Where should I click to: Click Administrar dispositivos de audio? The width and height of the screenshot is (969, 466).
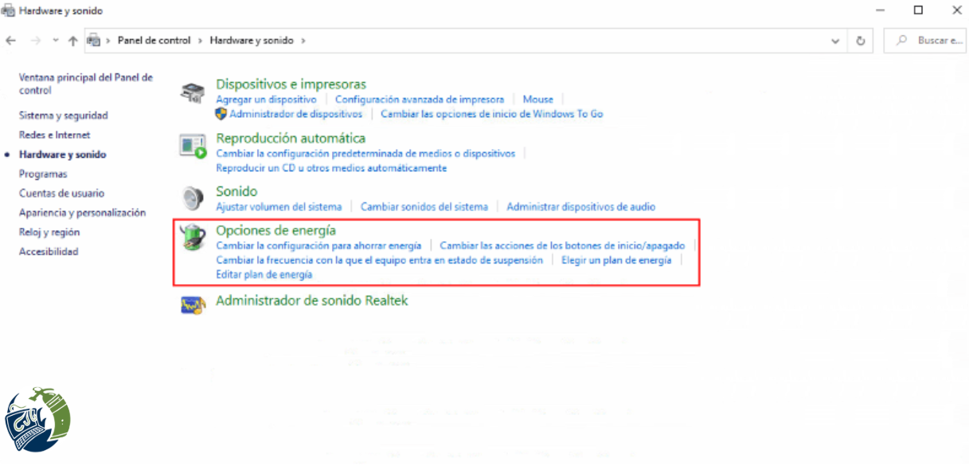tap(580, 207)
